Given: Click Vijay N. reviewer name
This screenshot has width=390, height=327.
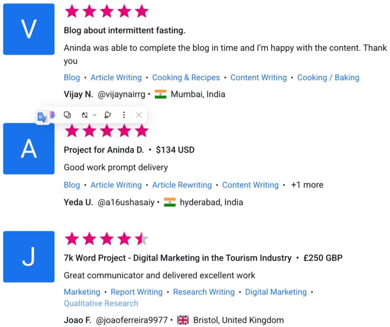Looking at the screenshot, I should click(78, 94).
